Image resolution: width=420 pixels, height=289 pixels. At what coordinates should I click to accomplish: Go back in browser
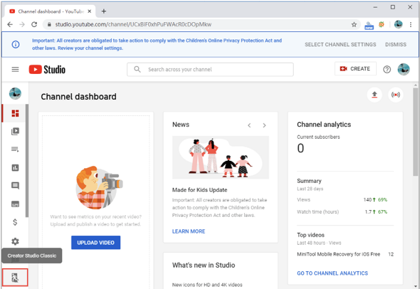10,25
